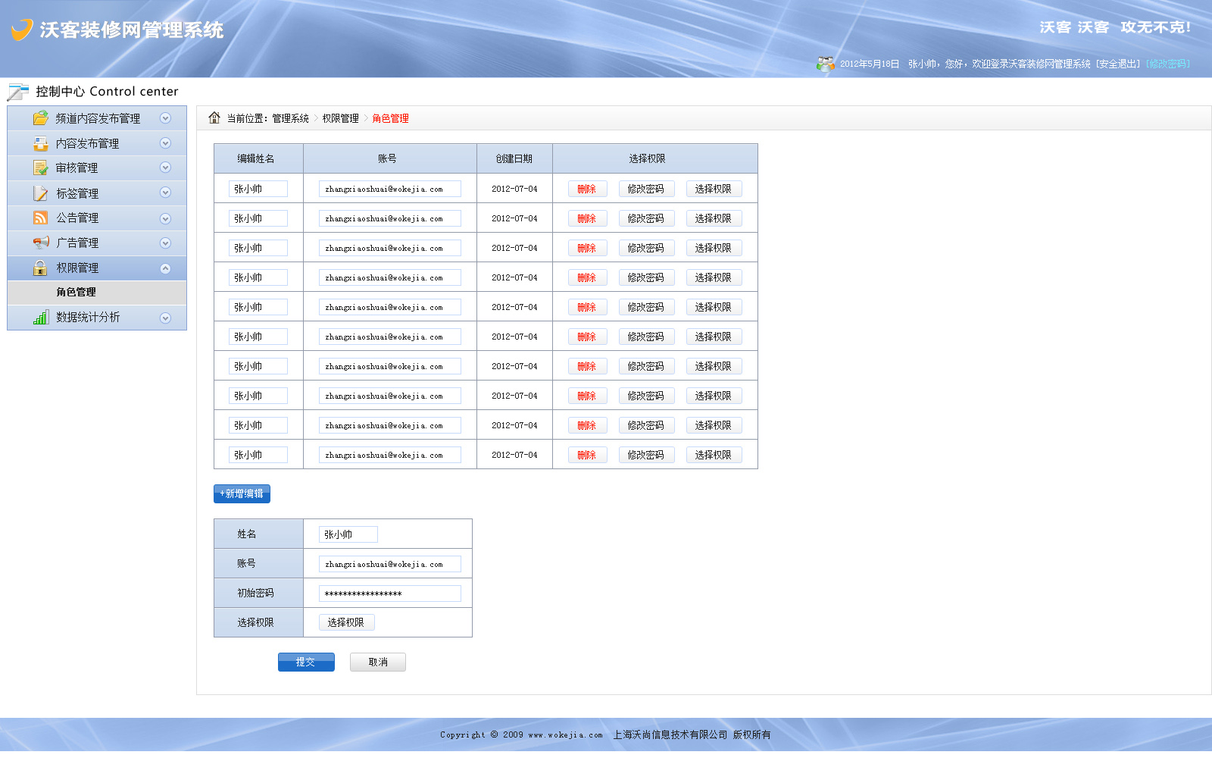Click the user avatar icon beside the date
Screen dimensions: 1212x758
(826, 64)
